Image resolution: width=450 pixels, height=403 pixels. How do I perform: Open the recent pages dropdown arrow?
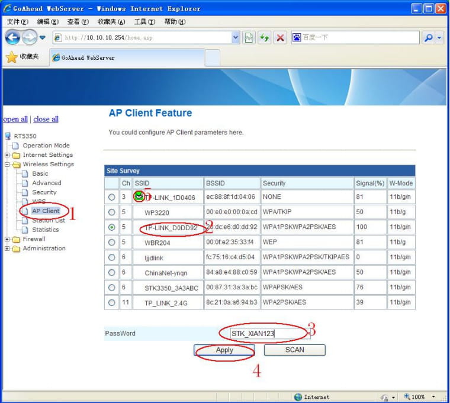[x=43, y=37]
